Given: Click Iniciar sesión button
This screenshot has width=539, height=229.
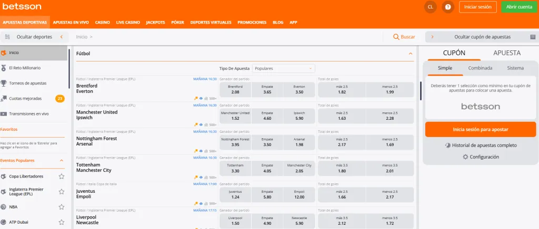Looking at the screenshot, I should pos(477,7).
